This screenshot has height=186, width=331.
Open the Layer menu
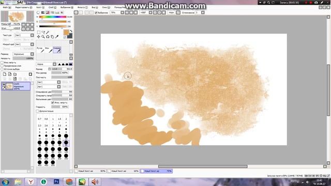52,7
